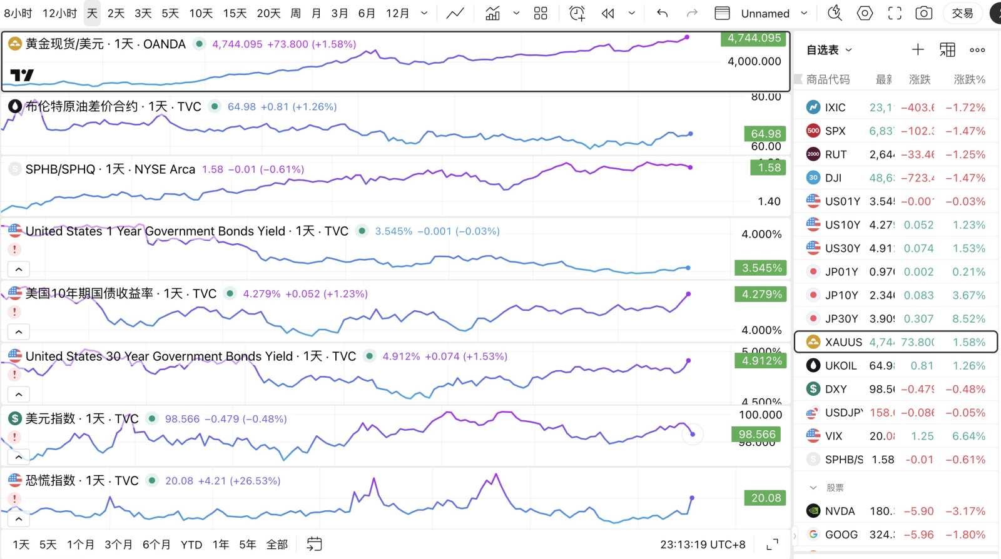The image size is (1001, 559).
Task: Redo the chart action
Action: click(691, 13)
